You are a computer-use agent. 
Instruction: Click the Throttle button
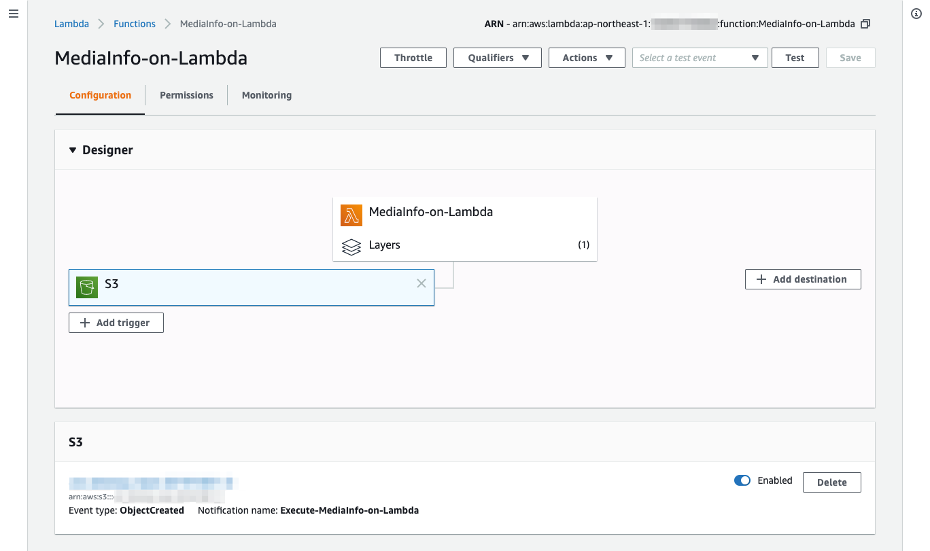pyautogui.click(x=413, y=58)
